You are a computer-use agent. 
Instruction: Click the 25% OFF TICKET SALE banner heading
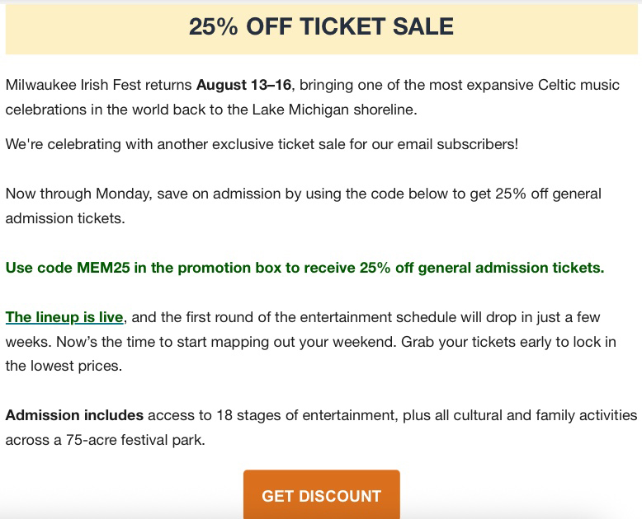click(x=321, y=26)
